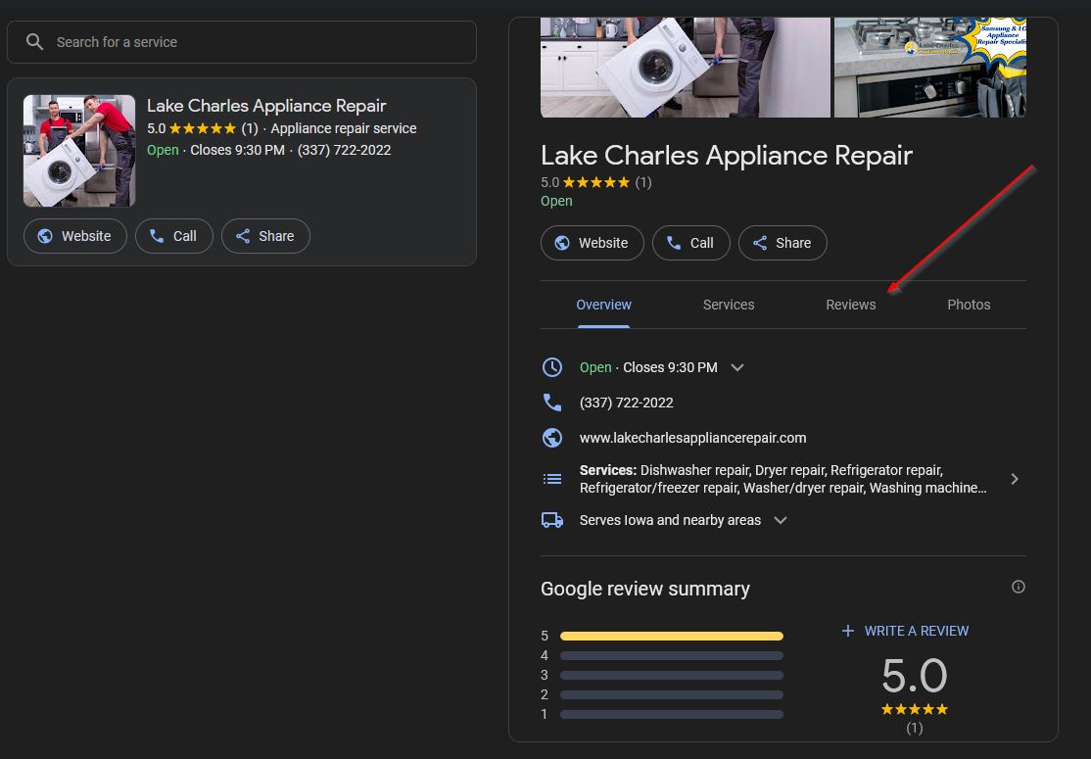Open www.lakecharlesappliancerepair.com link

(693, 438)
